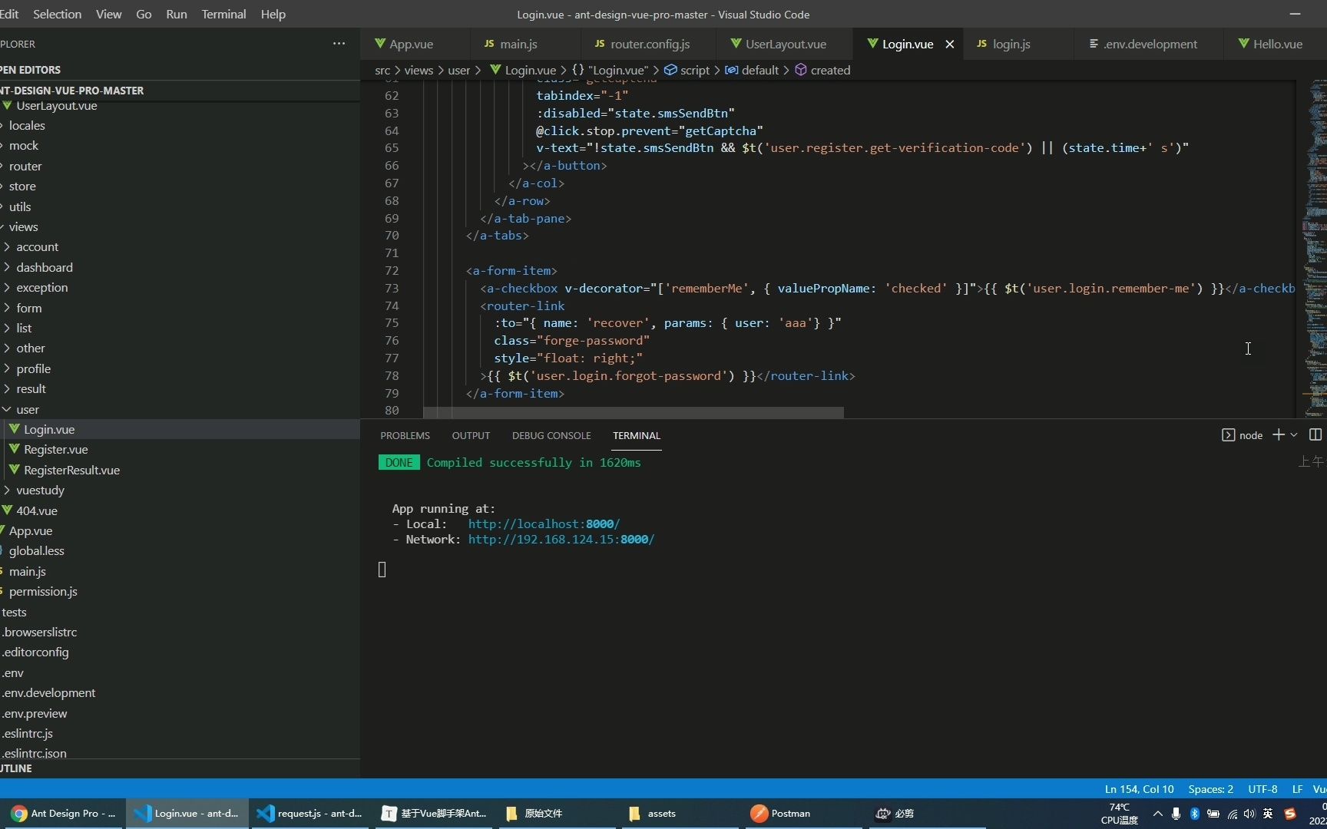Click the Bluetooth tray icon
Image resolution: width=1327 pixels, height=829 pixels.
[x=1194, y=814]
